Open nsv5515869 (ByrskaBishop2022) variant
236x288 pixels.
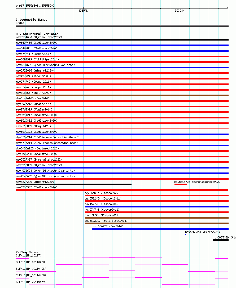39,165
